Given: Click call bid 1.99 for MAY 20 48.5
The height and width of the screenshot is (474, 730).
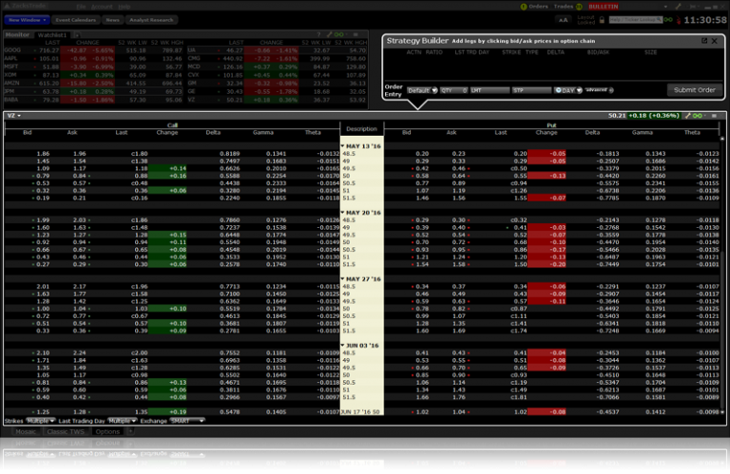Looking at the screenshot, I should tap(43, 220).
